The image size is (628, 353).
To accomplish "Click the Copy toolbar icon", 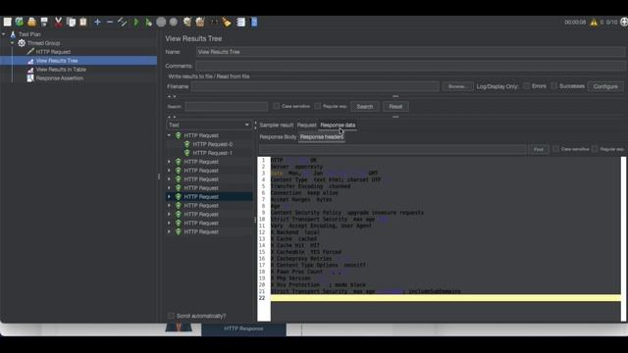I will click(71, 22).
